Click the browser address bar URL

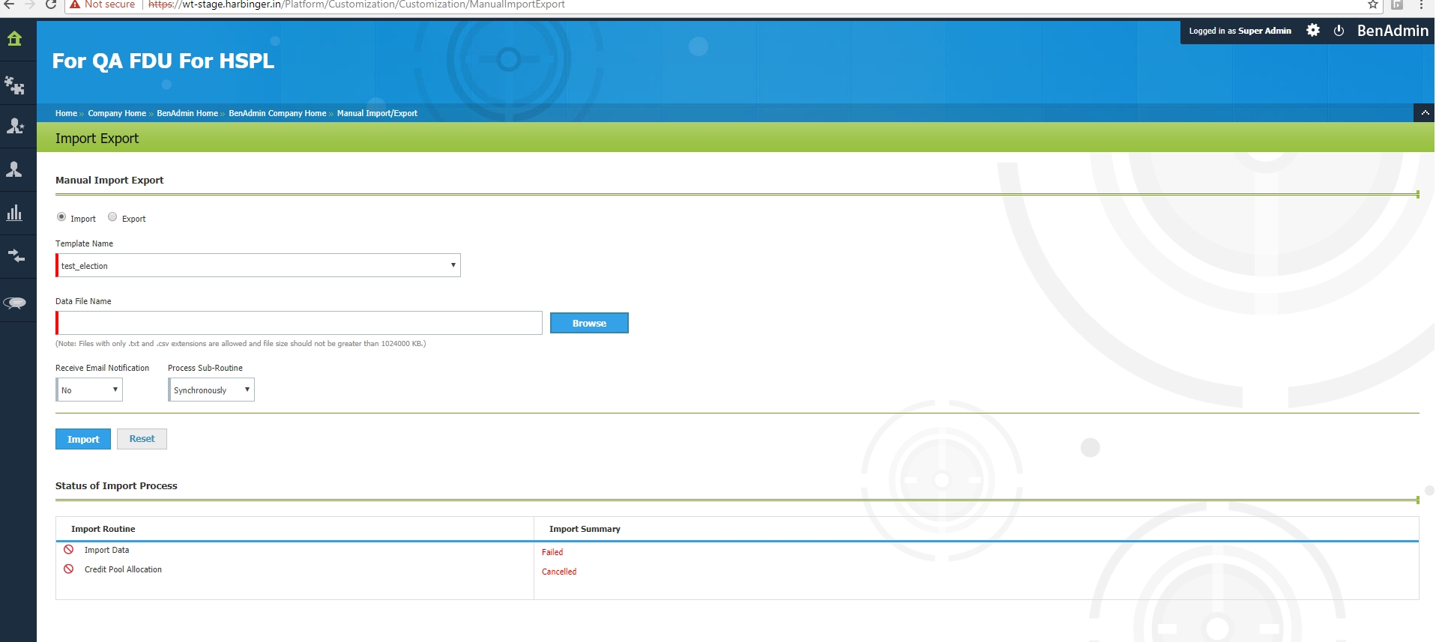(x=357, y=4)
